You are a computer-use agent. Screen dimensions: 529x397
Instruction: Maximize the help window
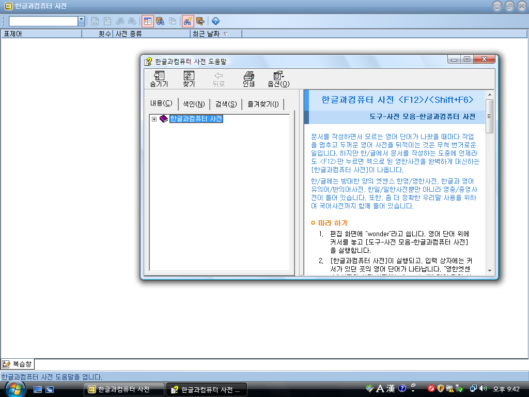pos(467,59)
